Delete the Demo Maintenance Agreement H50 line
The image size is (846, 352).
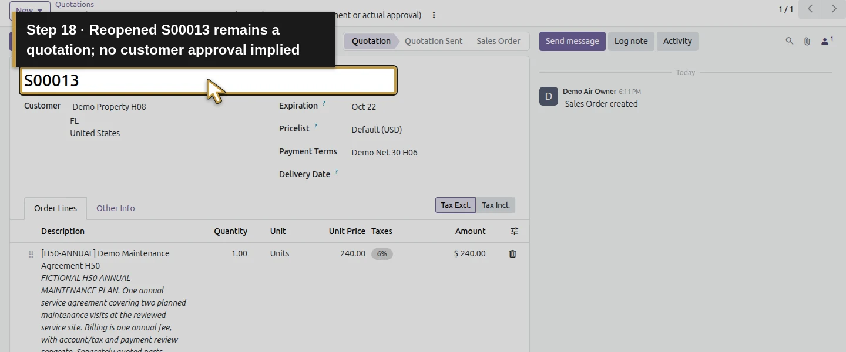[512, 253]
